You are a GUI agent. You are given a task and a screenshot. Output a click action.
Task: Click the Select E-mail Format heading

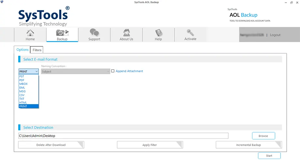pyautogui.click(x=40, y=59)
